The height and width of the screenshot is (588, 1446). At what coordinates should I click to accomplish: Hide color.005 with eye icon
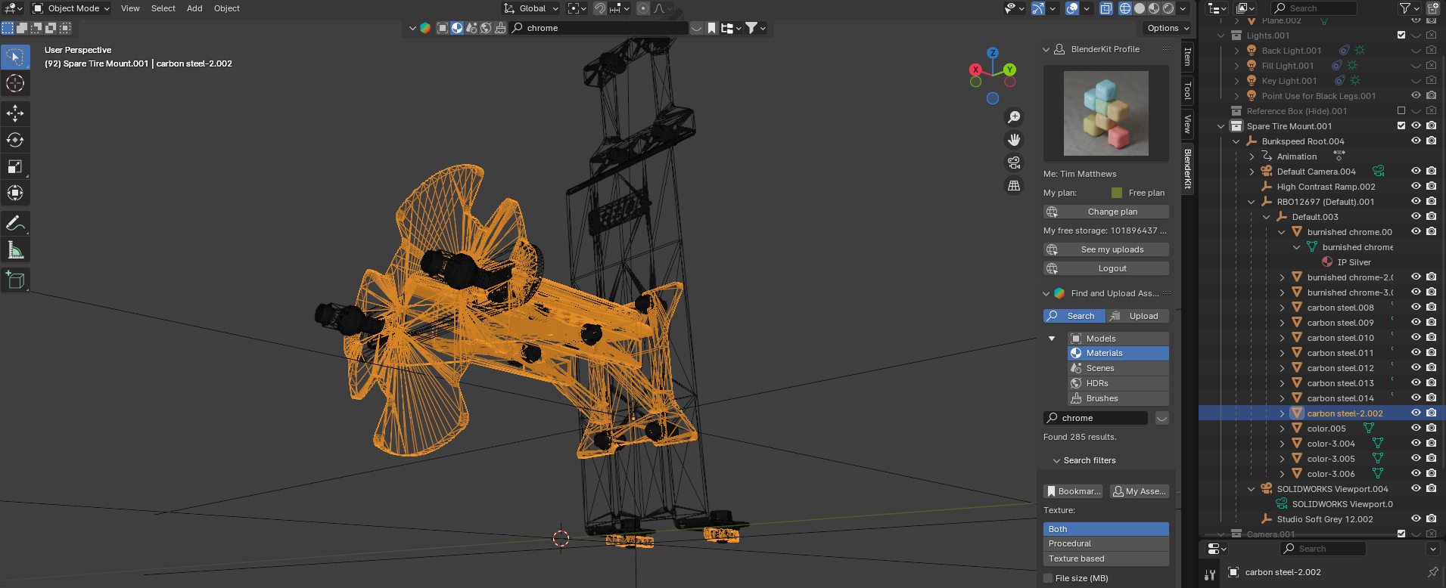coord(1416,428)
